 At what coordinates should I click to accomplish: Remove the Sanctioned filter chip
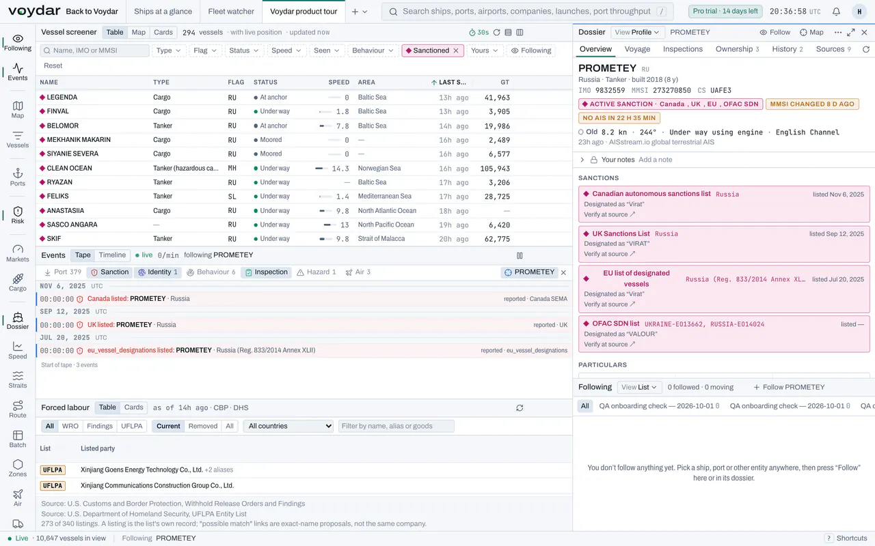pyautogui.click(x=457, y=51)
